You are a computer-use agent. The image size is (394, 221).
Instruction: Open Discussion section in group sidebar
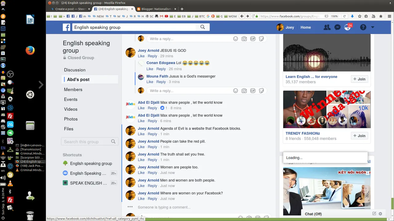point(75,70)
